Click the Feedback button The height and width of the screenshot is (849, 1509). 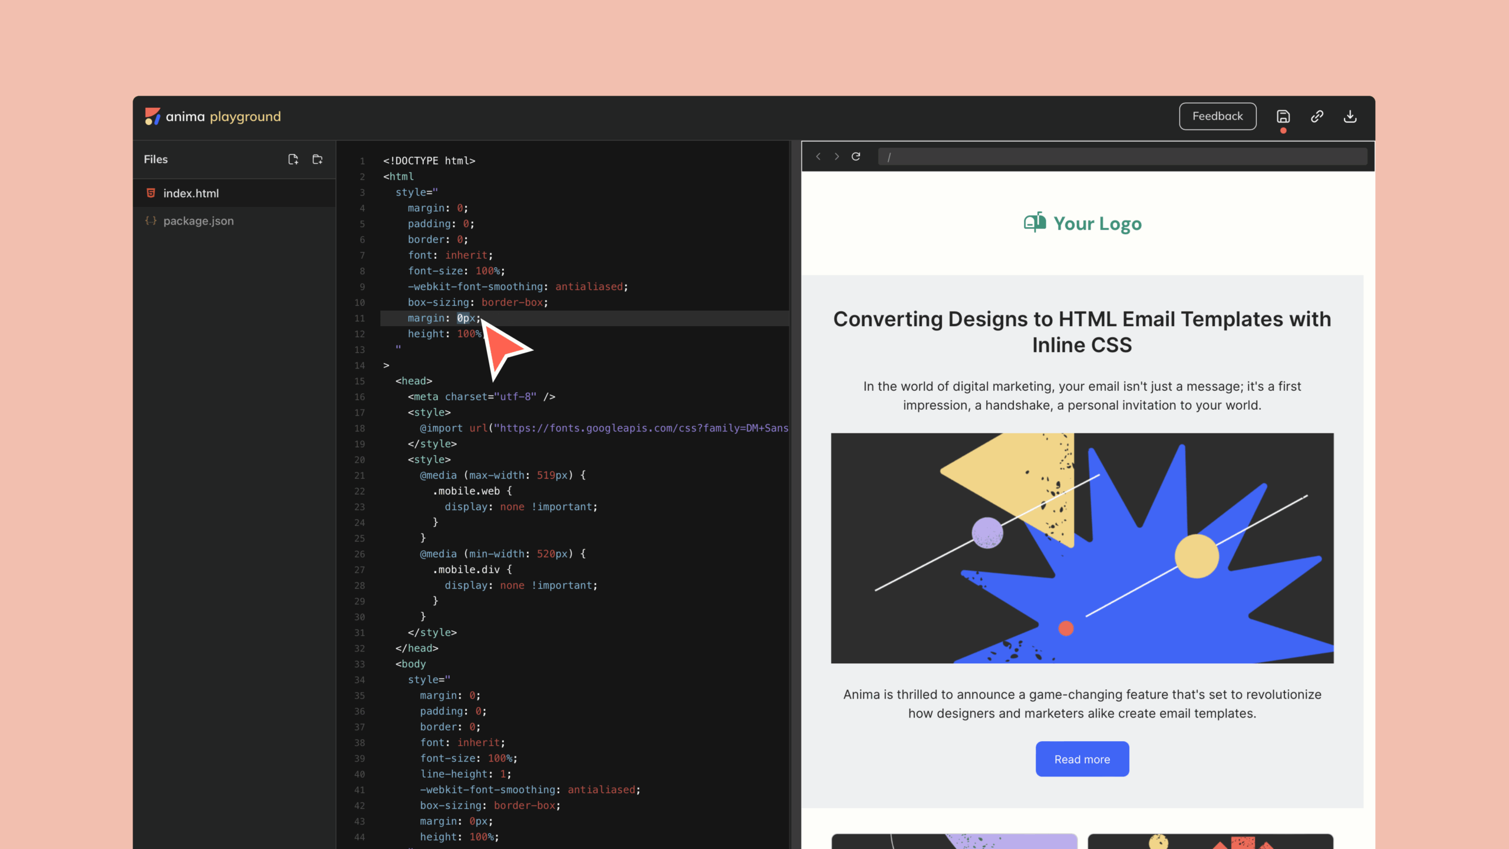(1218, 116)
